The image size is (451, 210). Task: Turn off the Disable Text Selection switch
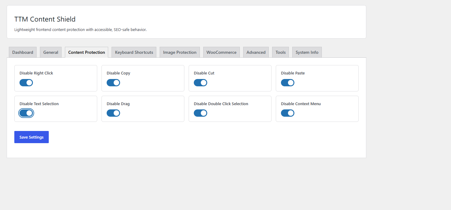click(x=26, y=113)
